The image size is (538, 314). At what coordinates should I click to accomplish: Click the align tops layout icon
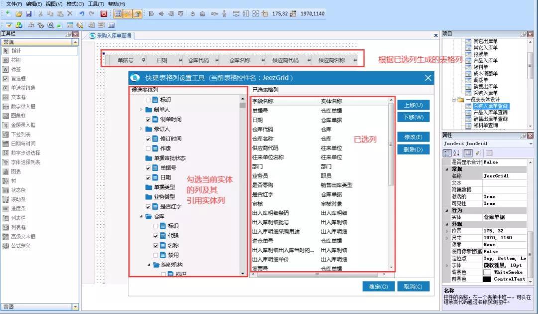click(x=181, y=14)
